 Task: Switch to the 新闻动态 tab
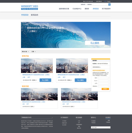click(x=35, y=15)
